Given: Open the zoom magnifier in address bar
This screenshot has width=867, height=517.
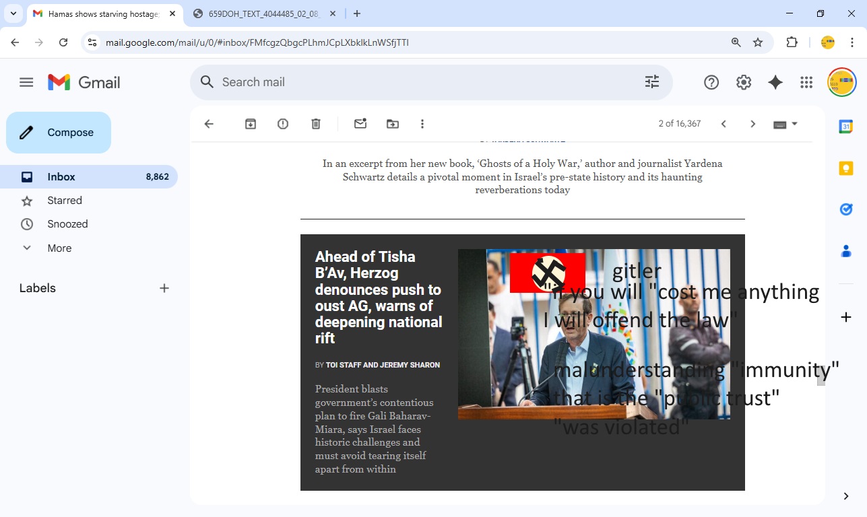Looking at the screenshot, I should pos(736,42).
